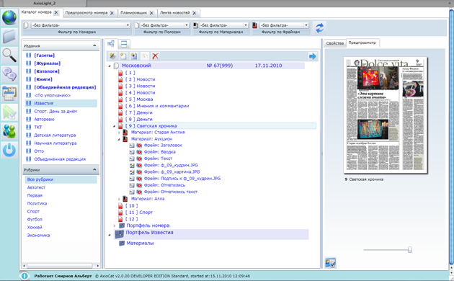Select page [ 7 ] Деньги
The width and height of the screenshot is (454, 281).
(139, 112)
